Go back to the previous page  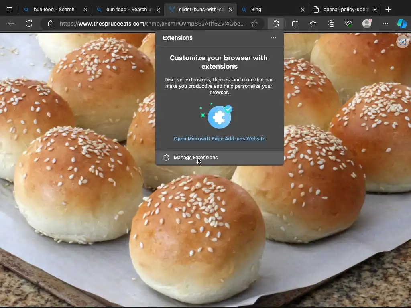coord(11,24)
